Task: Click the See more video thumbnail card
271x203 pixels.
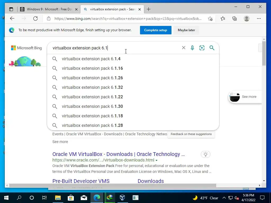Action: point(245,97)
